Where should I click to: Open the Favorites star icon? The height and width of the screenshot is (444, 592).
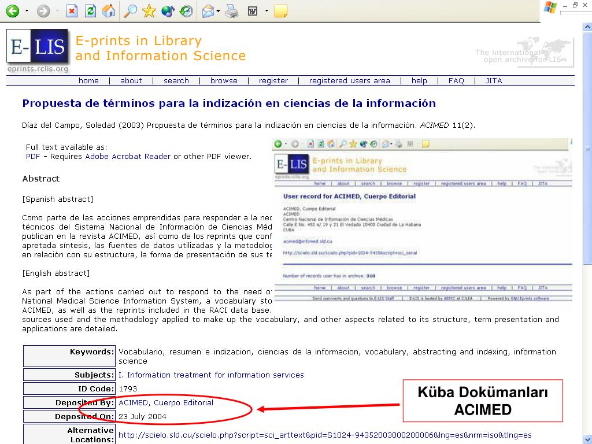click(149, 11)
